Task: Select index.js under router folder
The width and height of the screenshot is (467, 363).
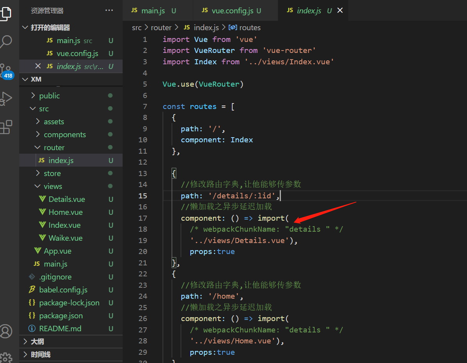Action: 71,160
